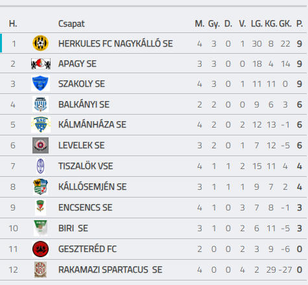Click the Balkányi SE crest icon
The height and width of the screenshot is (285, 308).
pos(40,104)
